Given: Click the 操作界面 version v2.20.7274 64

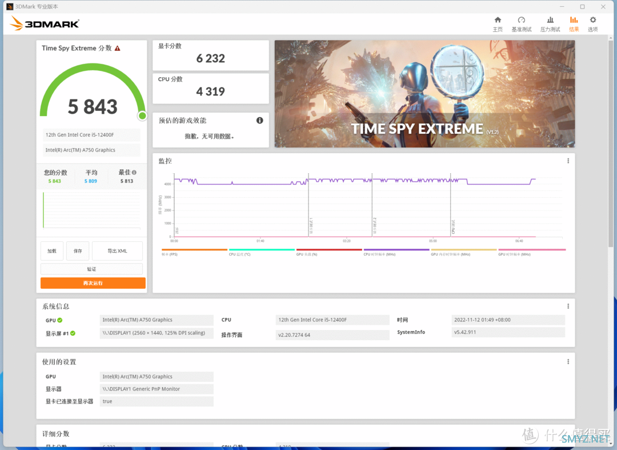Looking at the screenshot, I should click(x=332, y=335).
